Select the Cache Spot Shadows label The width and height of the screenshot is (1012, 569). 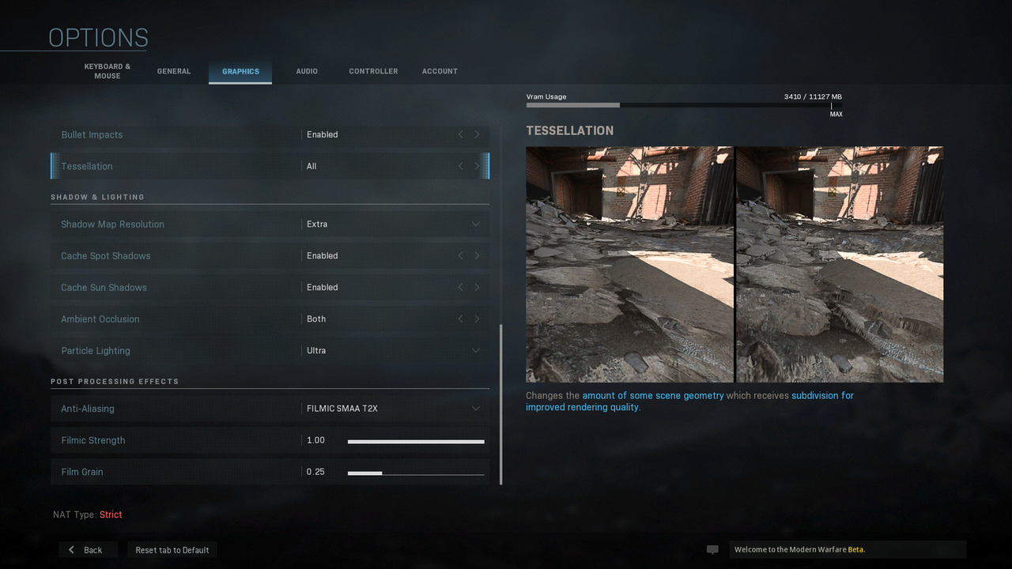click(x=105, y=256)
